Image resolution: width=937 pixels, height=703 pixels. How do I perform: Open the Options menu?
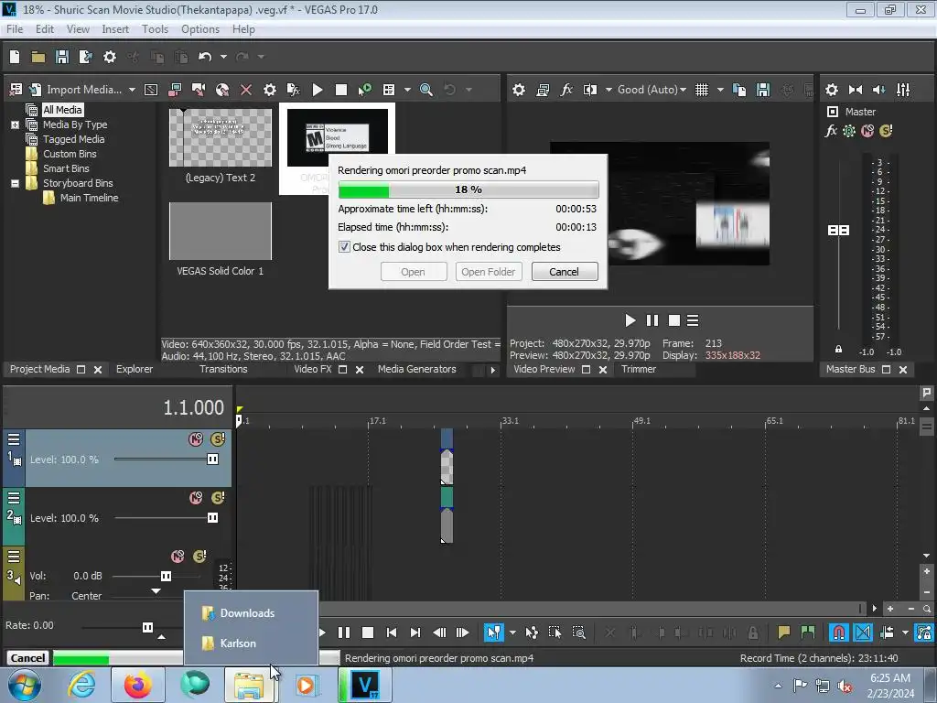200,28
